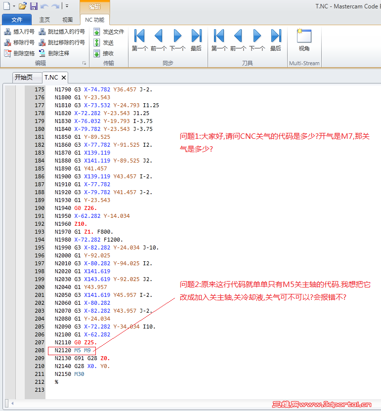Open a file with the folder icon

pyautogui.click(x=23, y=6)
